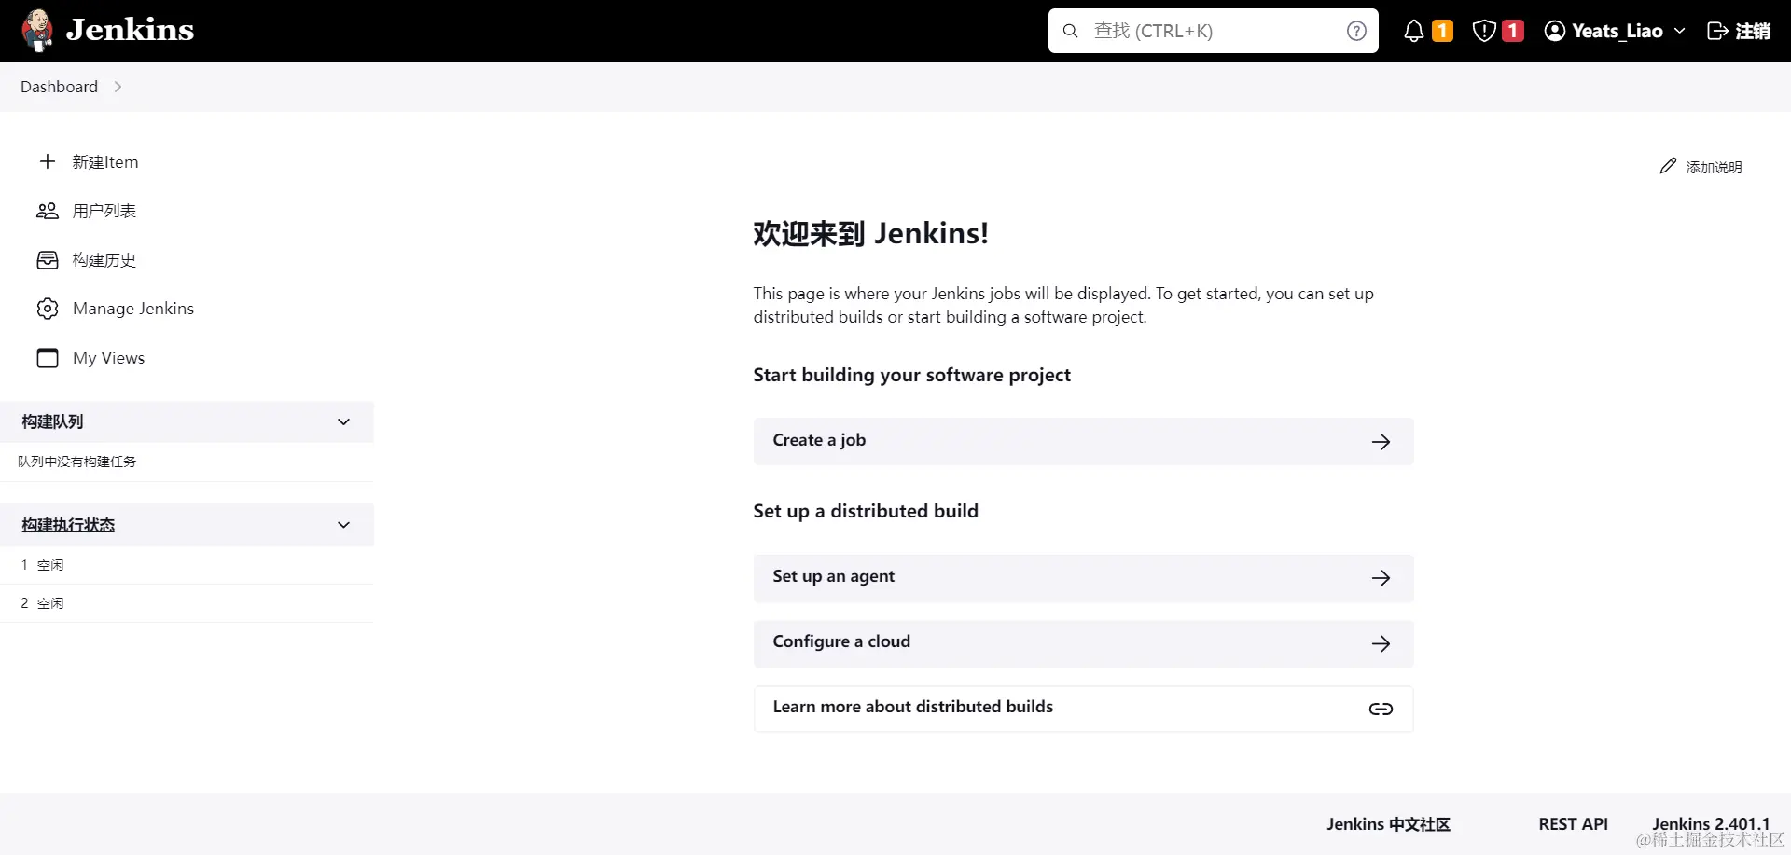Screen dimensions: 1791x855
Task: Open Manage Jenkins
Action: click(x=133, y=309)
